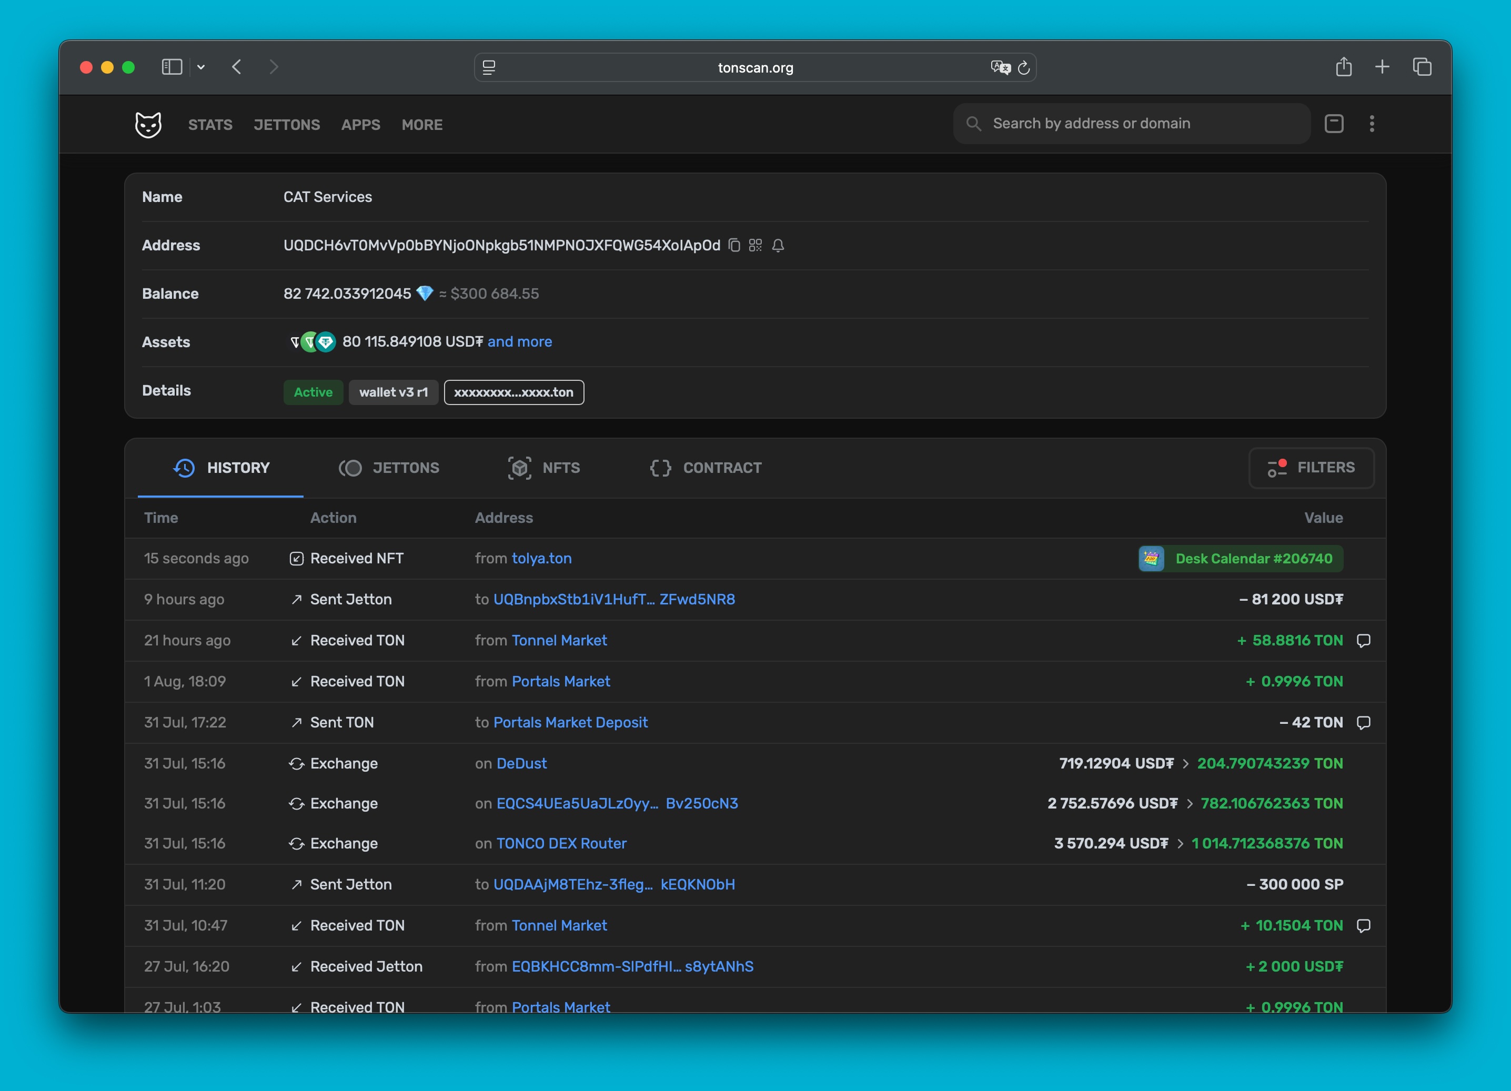Viewport: 1511px width, 1091px height.
Task: Show the address QR code
Action: 756,245
